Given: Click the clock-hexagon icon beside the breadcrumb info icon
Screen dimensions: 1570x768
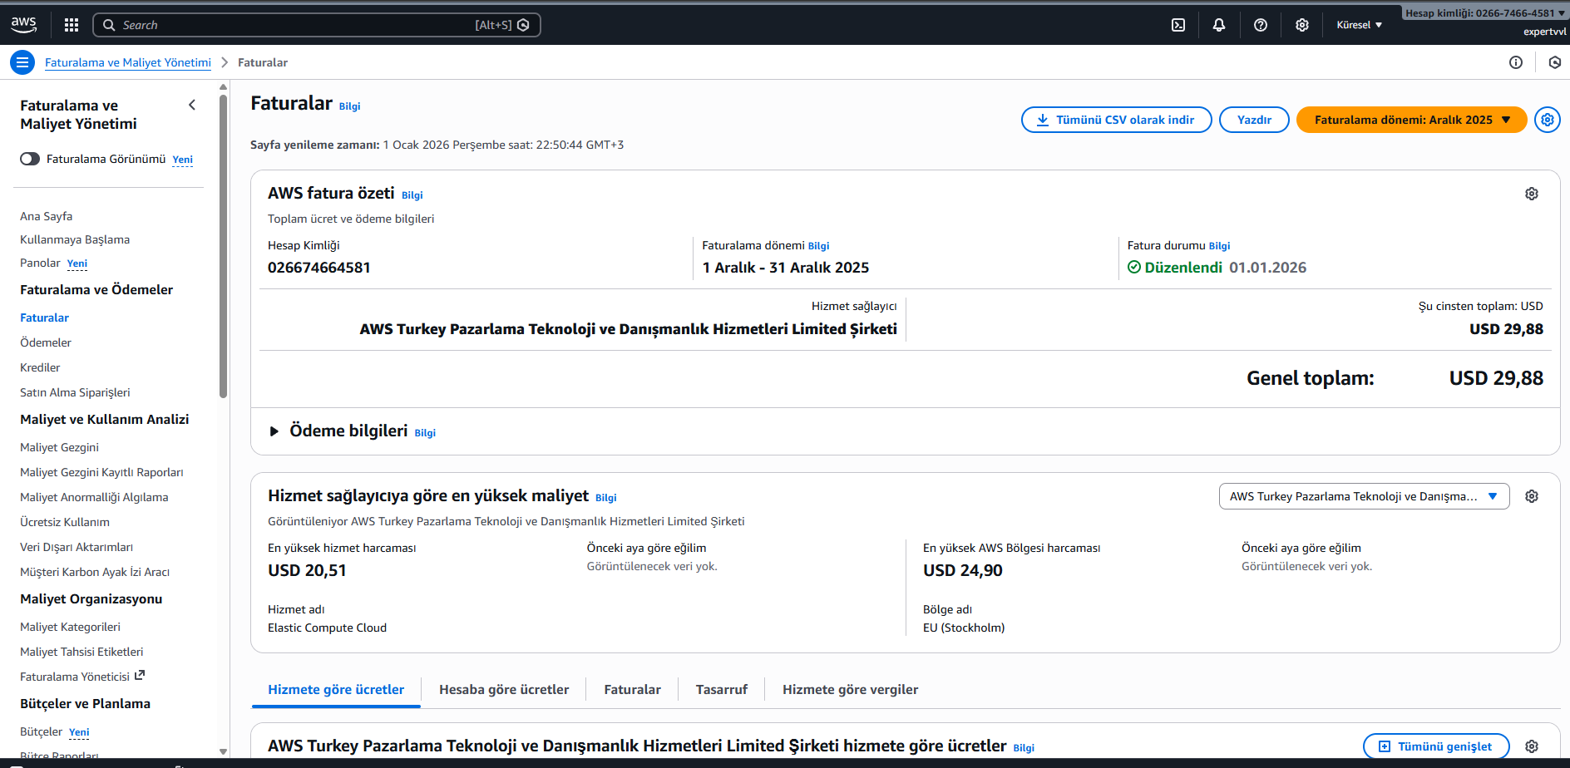Looking at the screenshot, I should (x=1555, y=62).
